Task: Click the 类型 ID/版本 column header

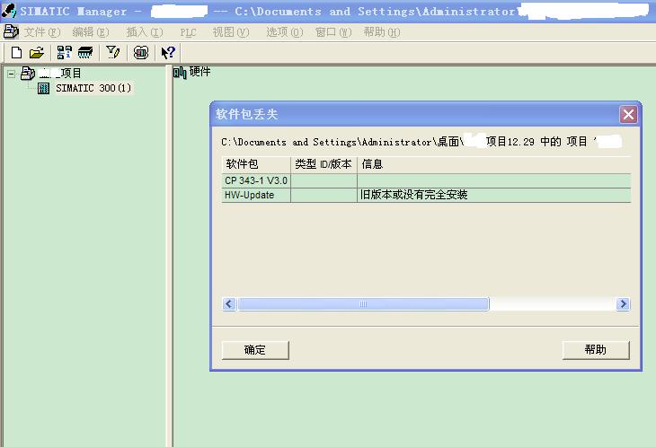Action: (324, 164)
